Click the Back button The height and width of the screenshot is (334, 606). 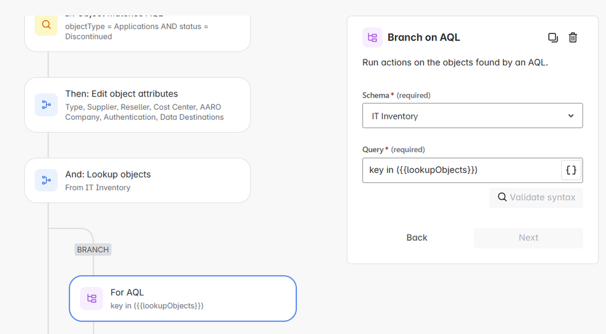tap(417, 238)
